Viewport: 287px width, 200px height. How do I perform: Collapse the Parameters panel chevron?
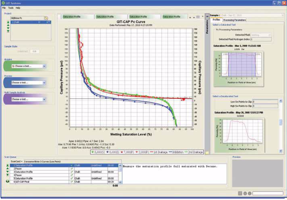tap(207, 16)
